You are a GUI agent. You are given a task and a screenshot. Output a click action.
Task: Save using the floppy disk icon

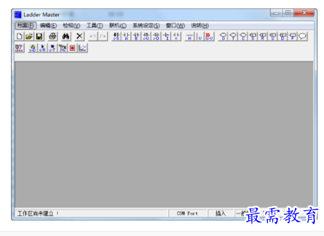click(39, 36)
